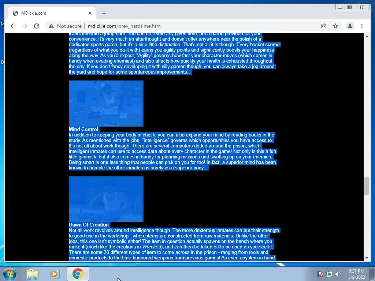
Task: Click the page scrollbar down arrow
Action: 367,258
